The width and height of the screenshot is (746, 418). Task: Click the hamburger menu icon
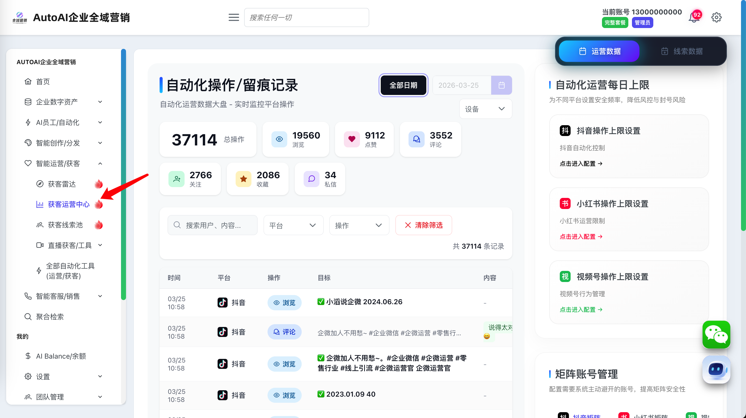pyautogui.click(x=233, y=17)
